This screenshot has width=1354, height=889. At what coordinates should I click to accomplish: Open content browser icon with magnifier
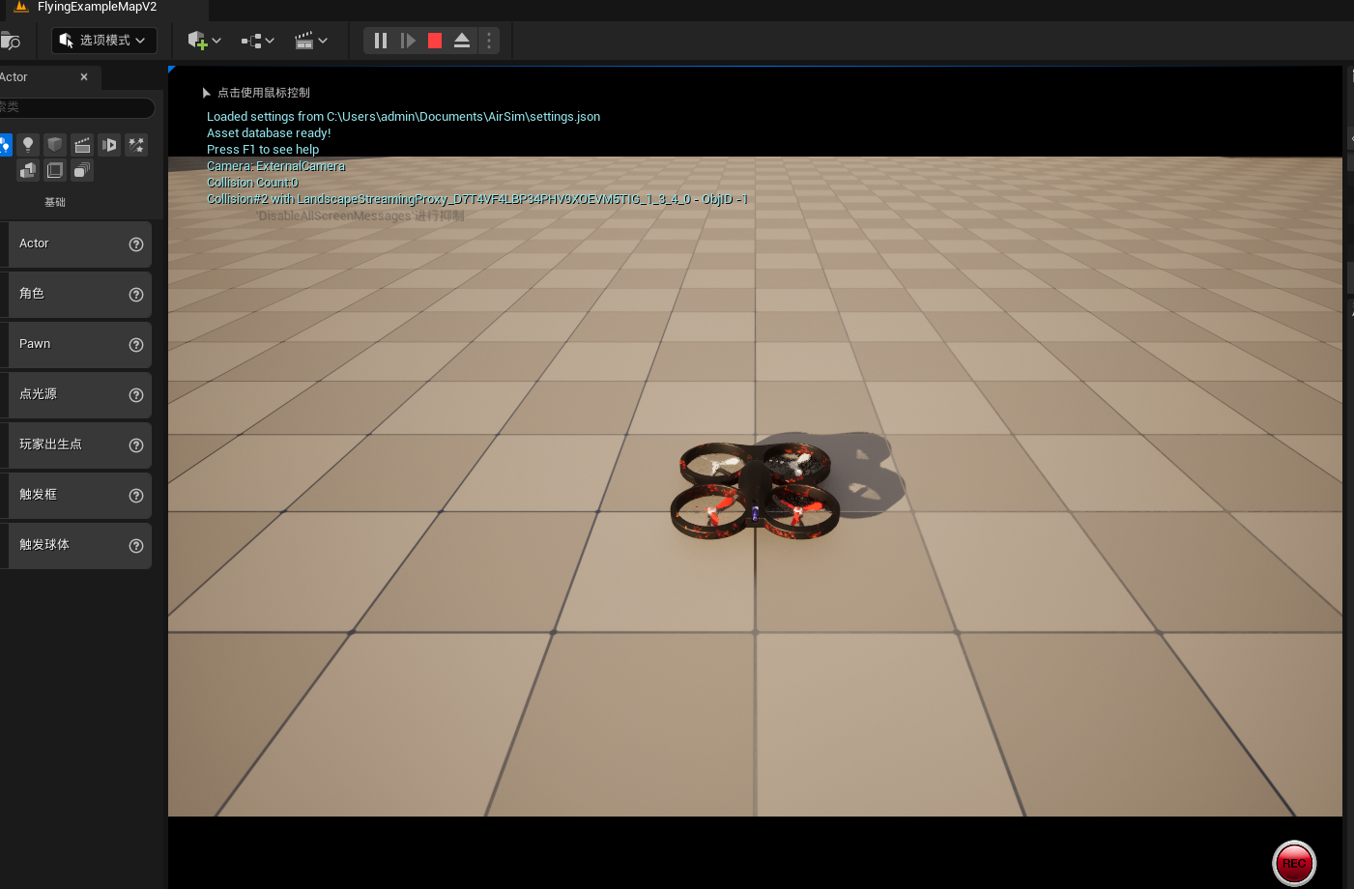point(13,40)
